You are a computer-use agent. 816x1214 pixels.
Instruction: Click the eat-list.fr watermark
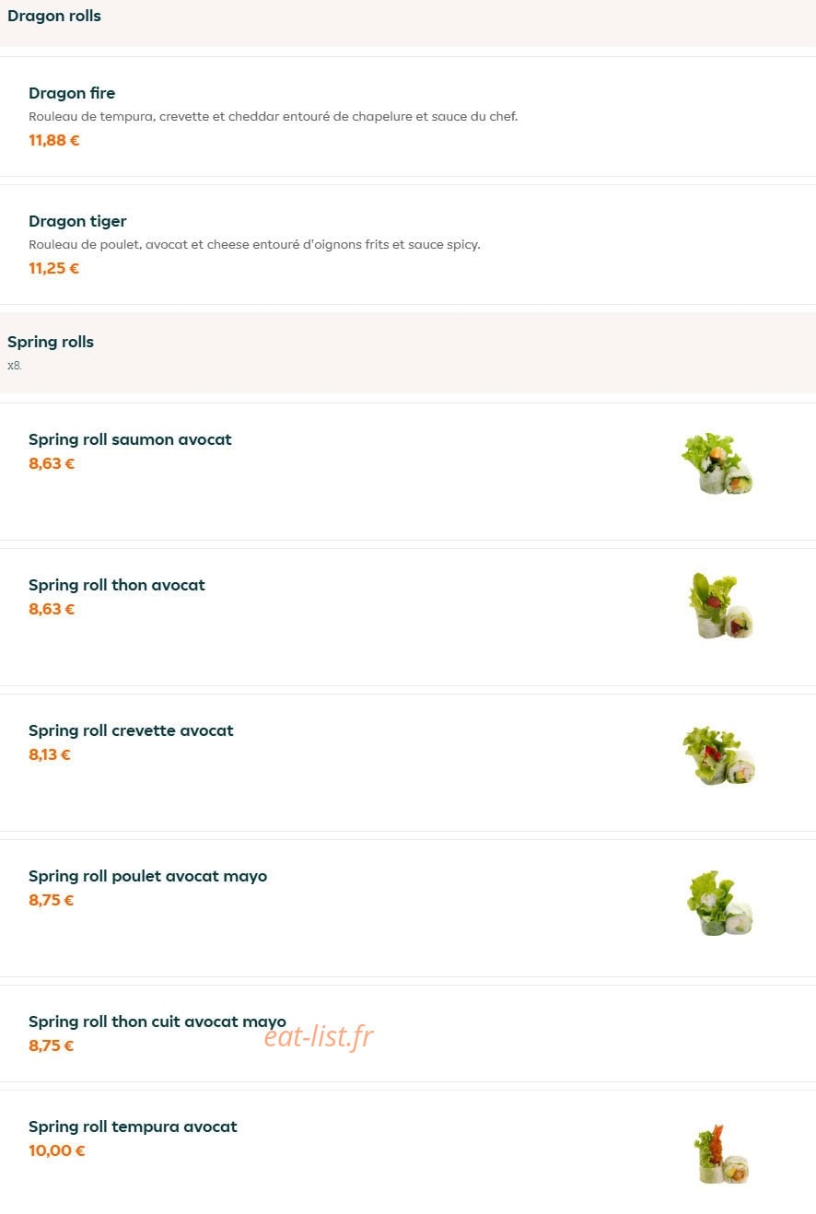[319, 1036]
